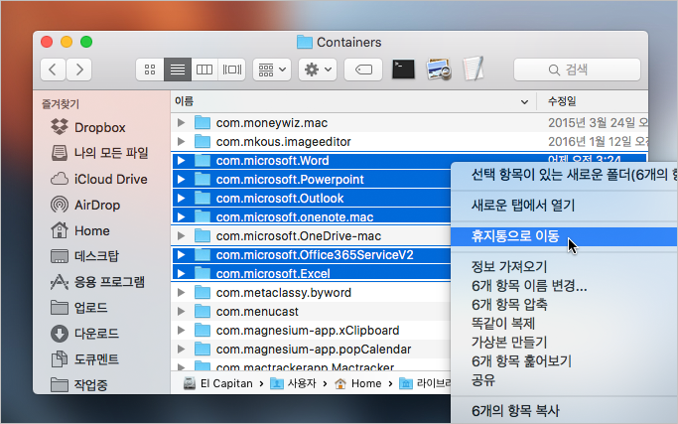678x424 pixels.
Task: Switch to list view
Action: coord(178,70)
